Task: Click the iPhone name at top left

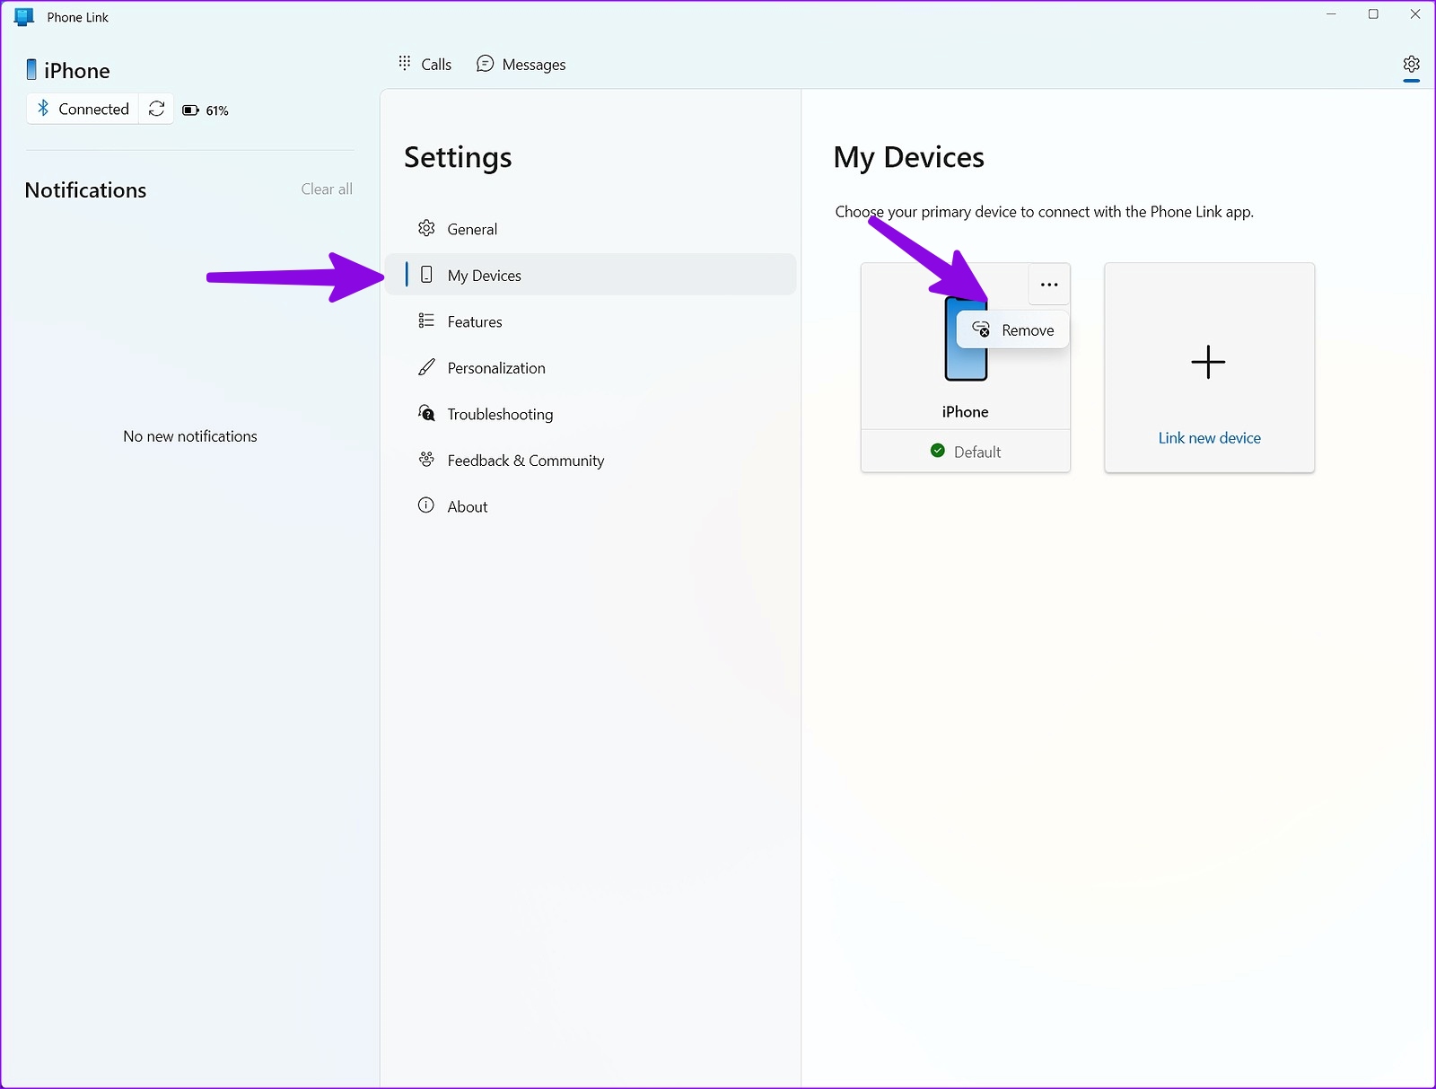Action: tap(77, 71)
